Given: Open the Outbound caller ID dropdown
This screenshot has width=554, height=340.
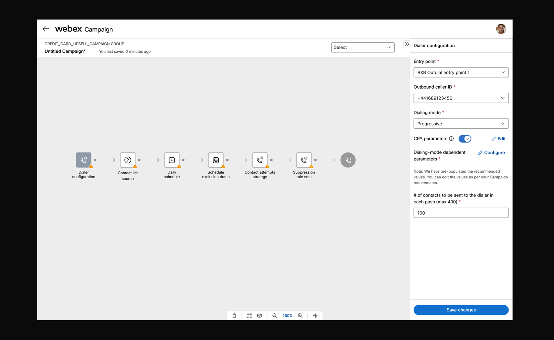Looking at the screenshot, I should [x=461, y=98].
